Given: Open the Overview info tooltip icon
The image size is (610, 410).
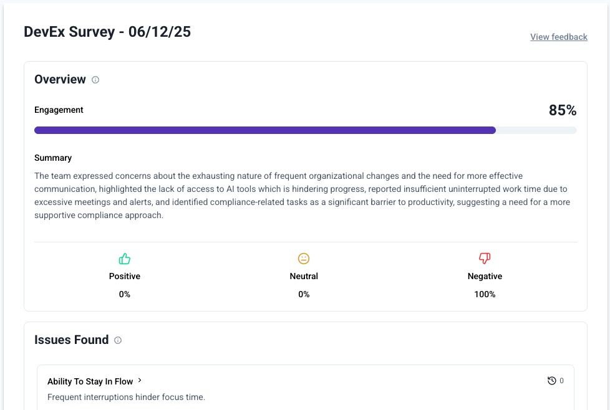Looking at the screenshot, I should [95, 80].
